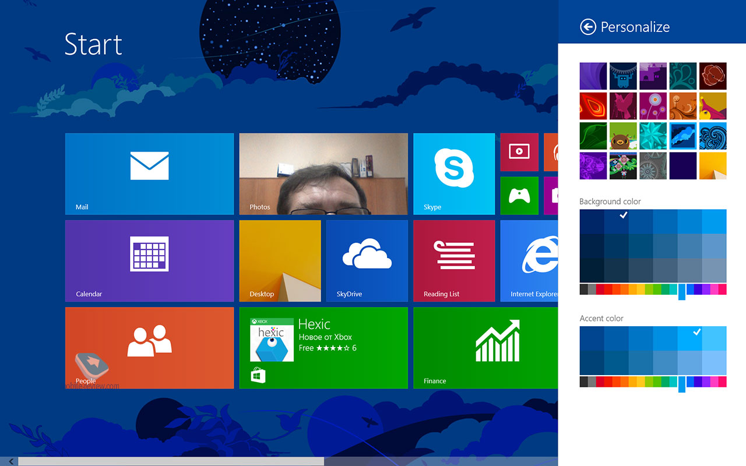This screenshot has width=746, height=466.
Task: Select dark gray on the Background color hue strip
Action: tap(584, 290)
